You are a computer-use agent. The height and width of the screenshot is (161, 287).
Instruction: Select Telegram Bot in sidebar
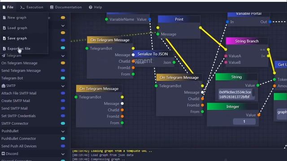coord(12,78)
